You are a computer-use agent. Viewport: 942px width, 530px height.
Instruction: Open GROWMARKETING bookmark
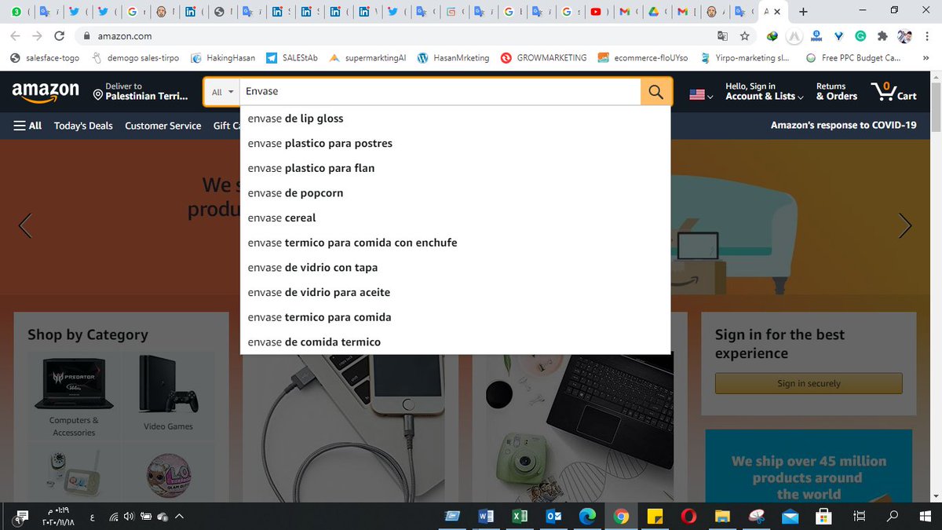point(544,58)
